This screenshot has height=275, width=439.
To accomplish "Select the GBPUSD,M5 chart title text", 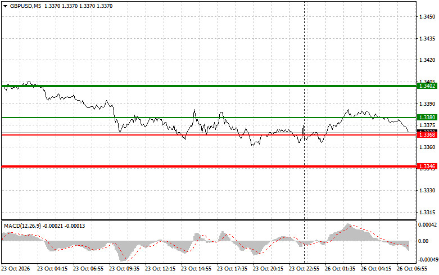I will click(x=25, y=6).
